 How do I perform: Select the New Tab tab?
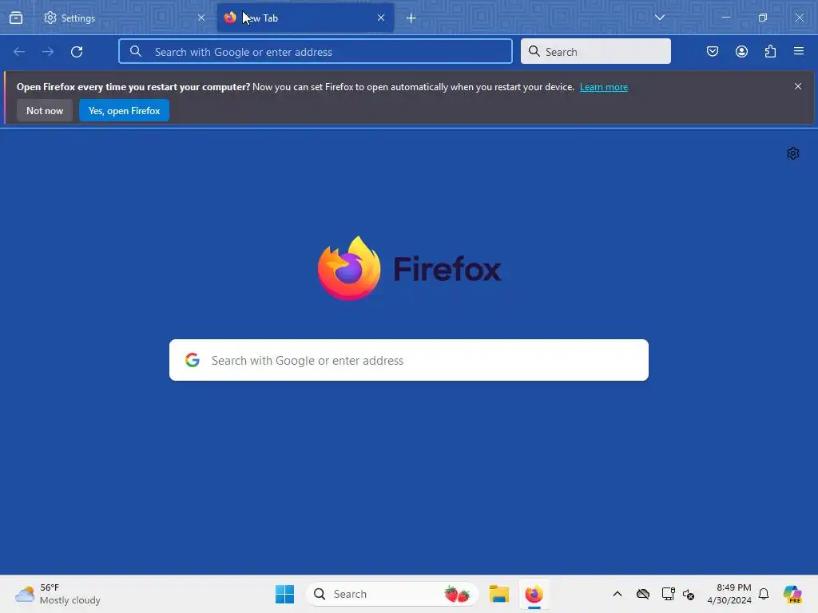coord(305,18)
